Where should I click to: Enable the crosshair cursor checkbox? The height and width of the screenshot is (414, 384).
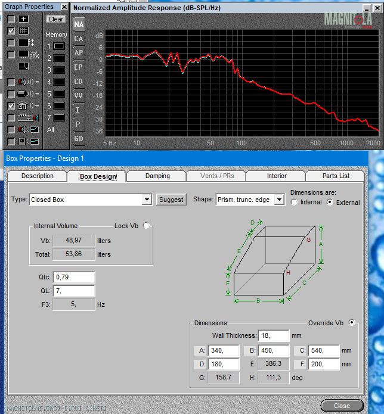(x=11, y=19)
